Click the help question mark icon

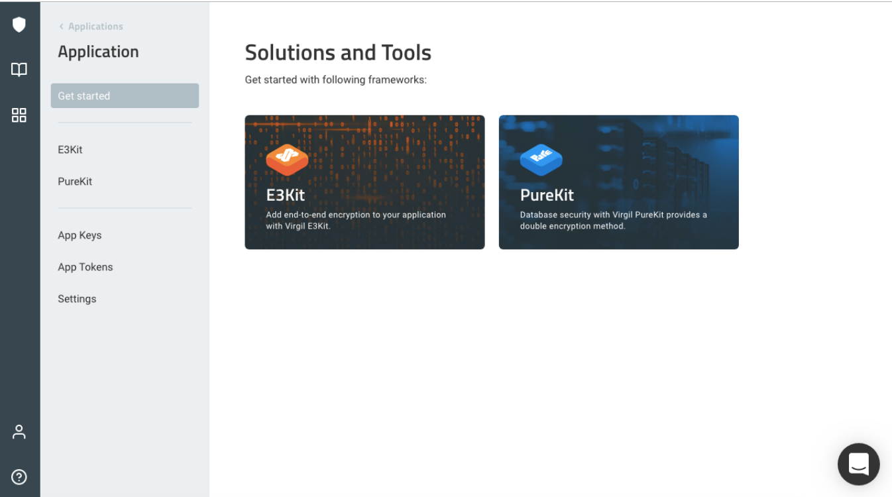(19, 476)
